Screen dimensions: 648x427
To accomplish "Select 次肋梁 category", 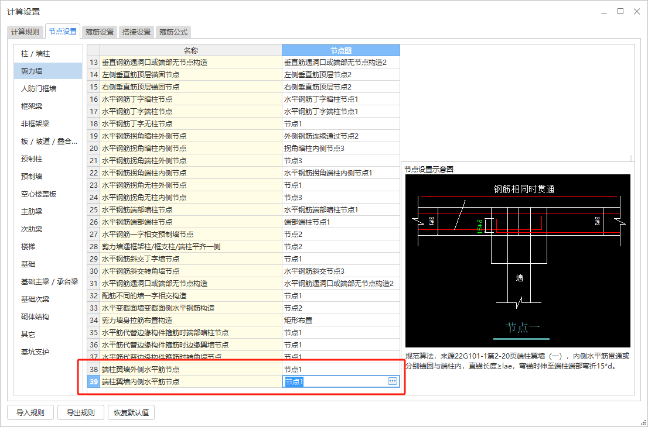I will [48, 229].
